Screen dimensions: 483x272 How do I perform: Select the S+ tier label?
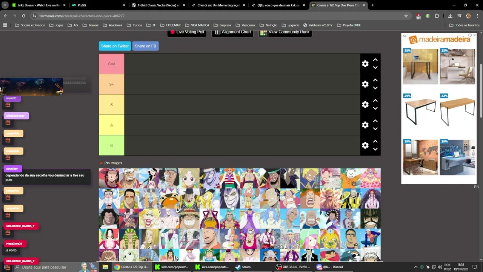(112, 84)
